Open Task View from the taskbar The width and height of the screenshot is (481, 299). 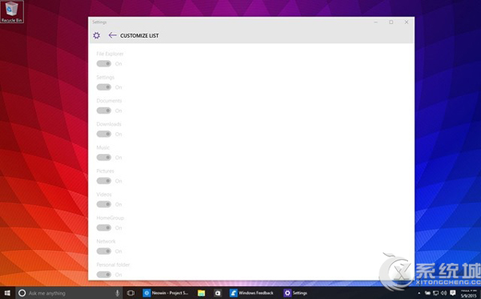tap(131, 293)
